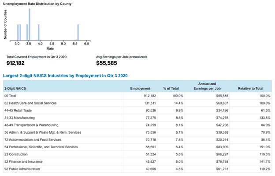Click the '% of Total' column header
This screenshot has width=275, height=176.
[x=171, y=88]
